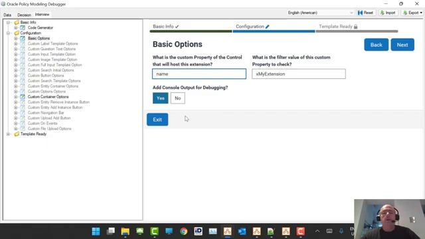Click the Basic Options screen icon
Image resolution: width=425 pixels, height=239 pixels.
[23, 39]
